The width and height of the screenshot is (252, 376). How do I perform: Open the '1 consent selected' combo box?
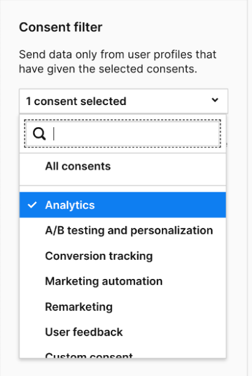click(123, 101)
